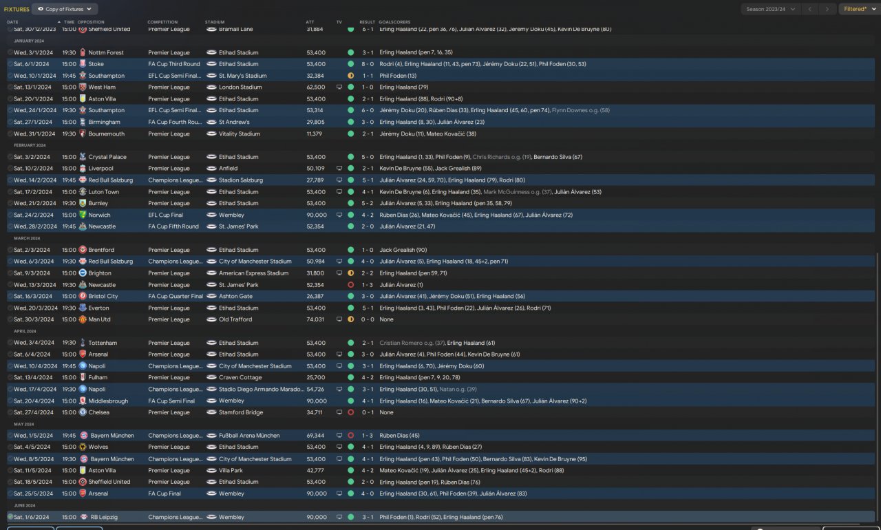Open the Season 2023/24 selector

coord(770,9)
